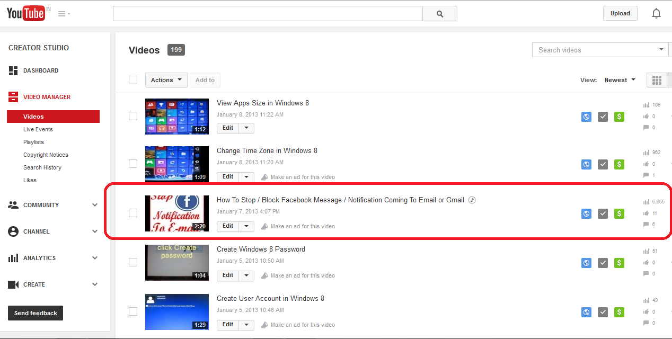Image resolution: width=672 pixels, height=339 pixels.
Task: Click checkmark icon for Create Windows 8 Password
Action: click(603, 263)
